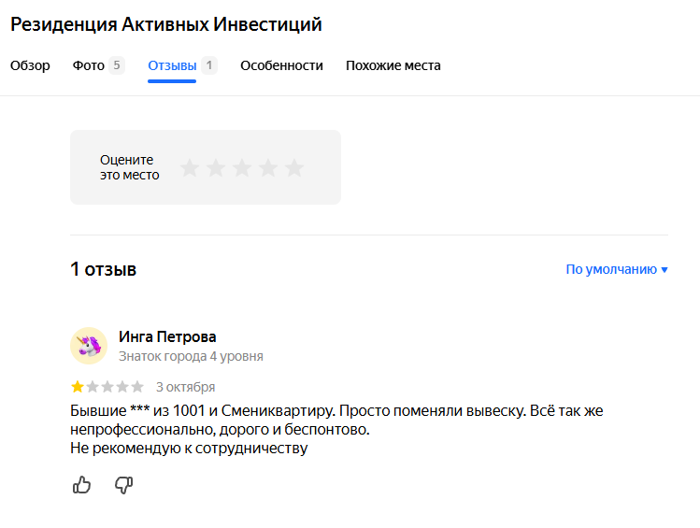Select the fourth rating star
The width and height of the screenshot is (700, 528).
[268, 168]
